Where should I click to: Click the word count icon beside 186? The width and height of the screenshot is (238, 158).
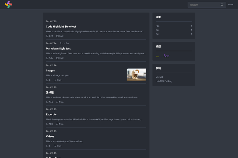(47, 124)
